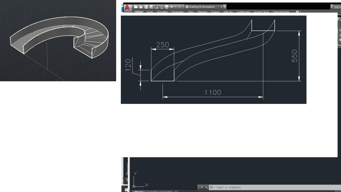Open the Customize Quick Access Toolbar dropdown
341x192 pixels.
pos(224,7)
